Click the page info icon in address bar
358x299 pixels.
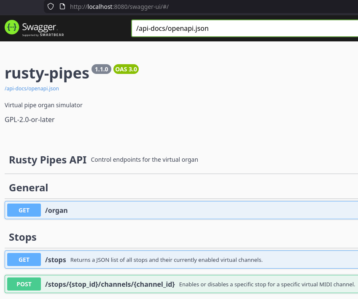coord(62,6)
